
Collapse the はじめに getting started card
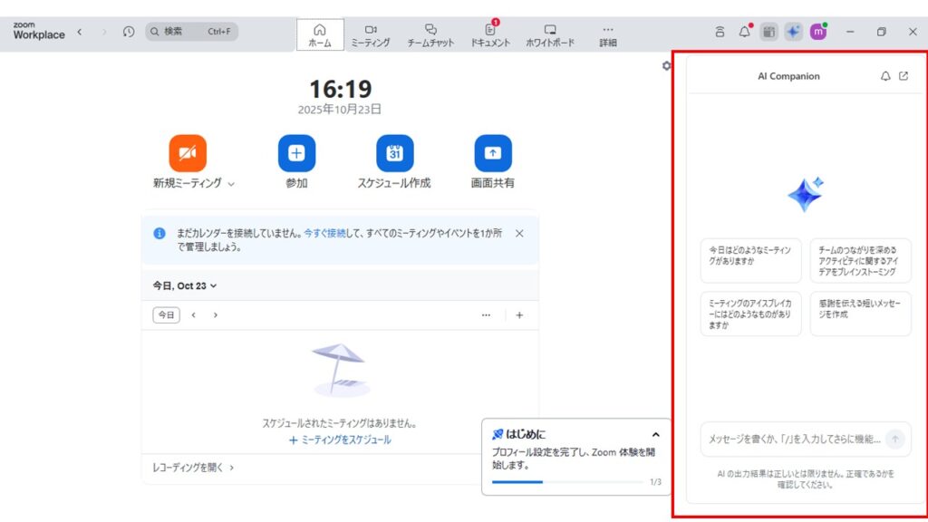click(655, 434)
